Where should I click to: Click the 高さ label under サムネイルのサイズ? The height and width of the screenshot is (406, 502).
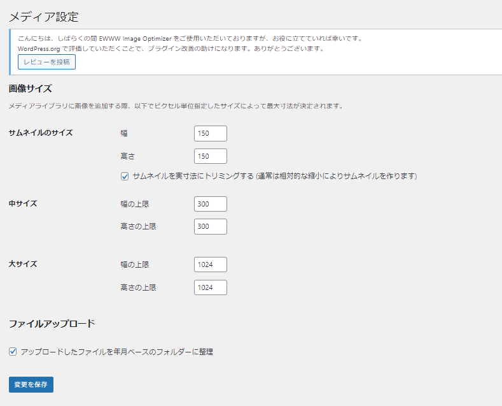[x=128, y=156]
